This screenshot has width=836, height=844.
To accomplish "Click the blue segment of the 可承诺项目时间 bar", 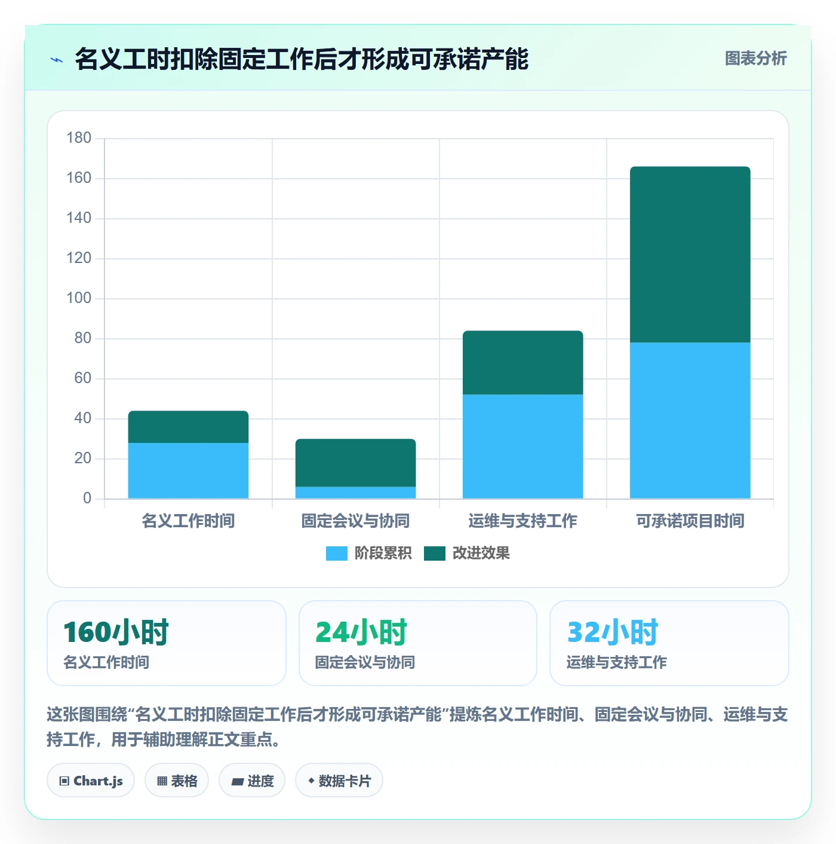I will pyautogui.click(x=690, y=420).
